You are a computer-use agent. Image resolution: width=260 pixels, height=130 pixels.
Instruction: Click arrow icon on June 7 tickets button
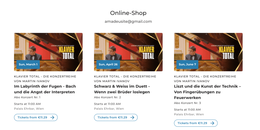(x=212, y=123)
